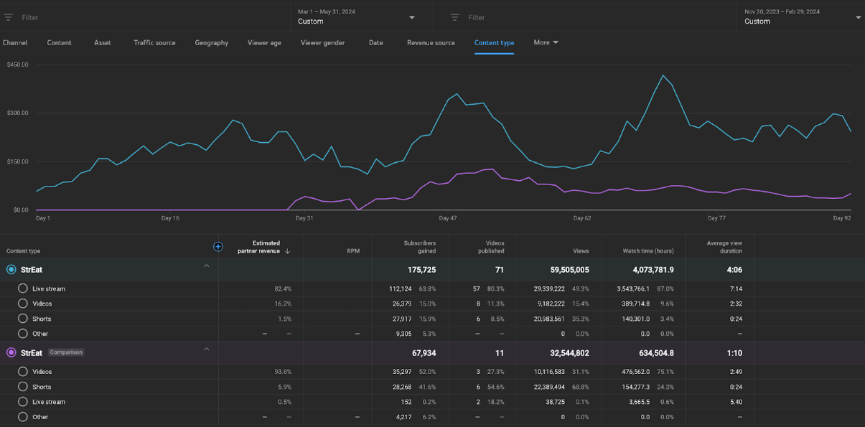The height and width of the screenshot is (427, 865).
Task: Switch to the Geography tab
Action: pos(211,42)
